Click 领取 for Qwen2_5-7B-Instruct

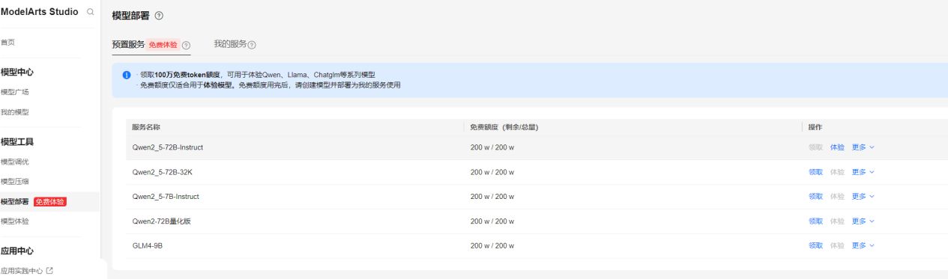pos(815,197)
